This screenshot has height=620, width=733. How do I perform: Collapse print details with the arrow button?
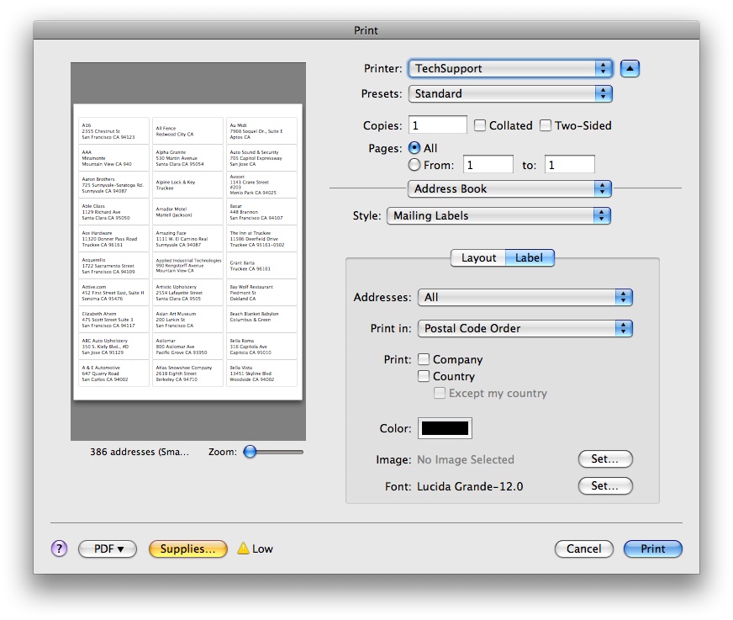(x=630, y=69)
